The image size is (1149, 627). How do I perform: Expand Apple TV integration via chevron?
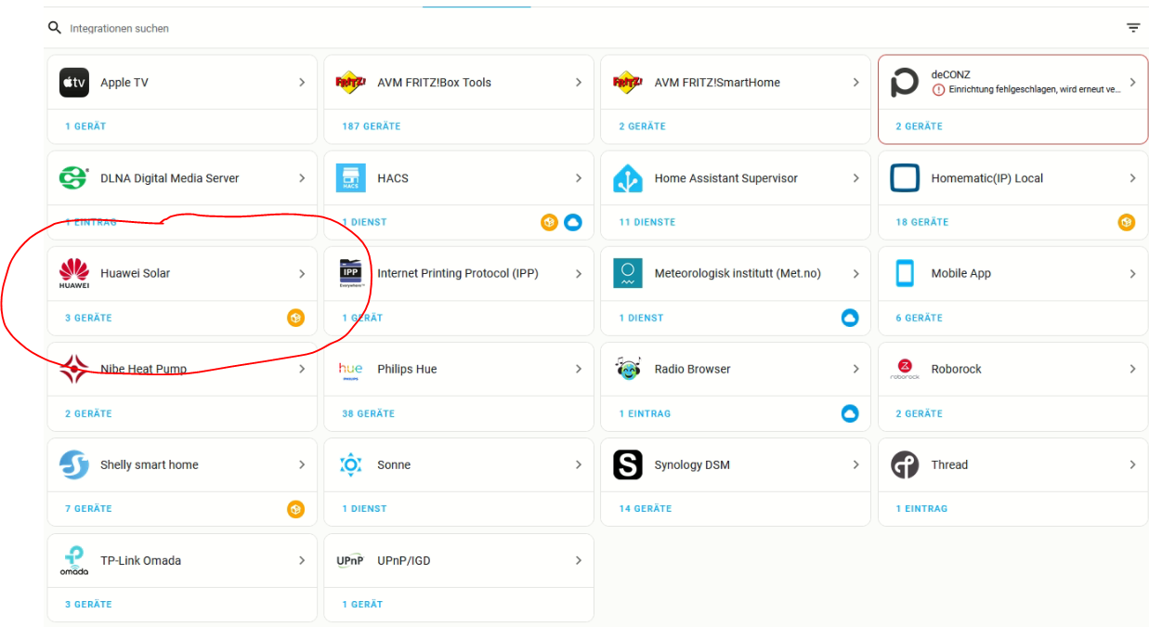302,83
